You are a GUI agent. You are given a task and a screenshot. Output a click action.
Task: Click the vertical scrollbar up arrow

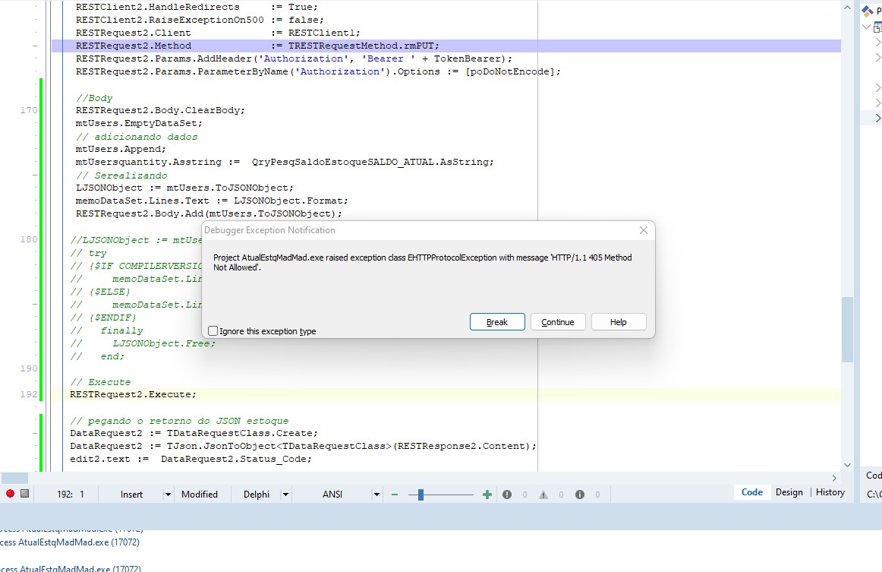click(x=847, y=8)
